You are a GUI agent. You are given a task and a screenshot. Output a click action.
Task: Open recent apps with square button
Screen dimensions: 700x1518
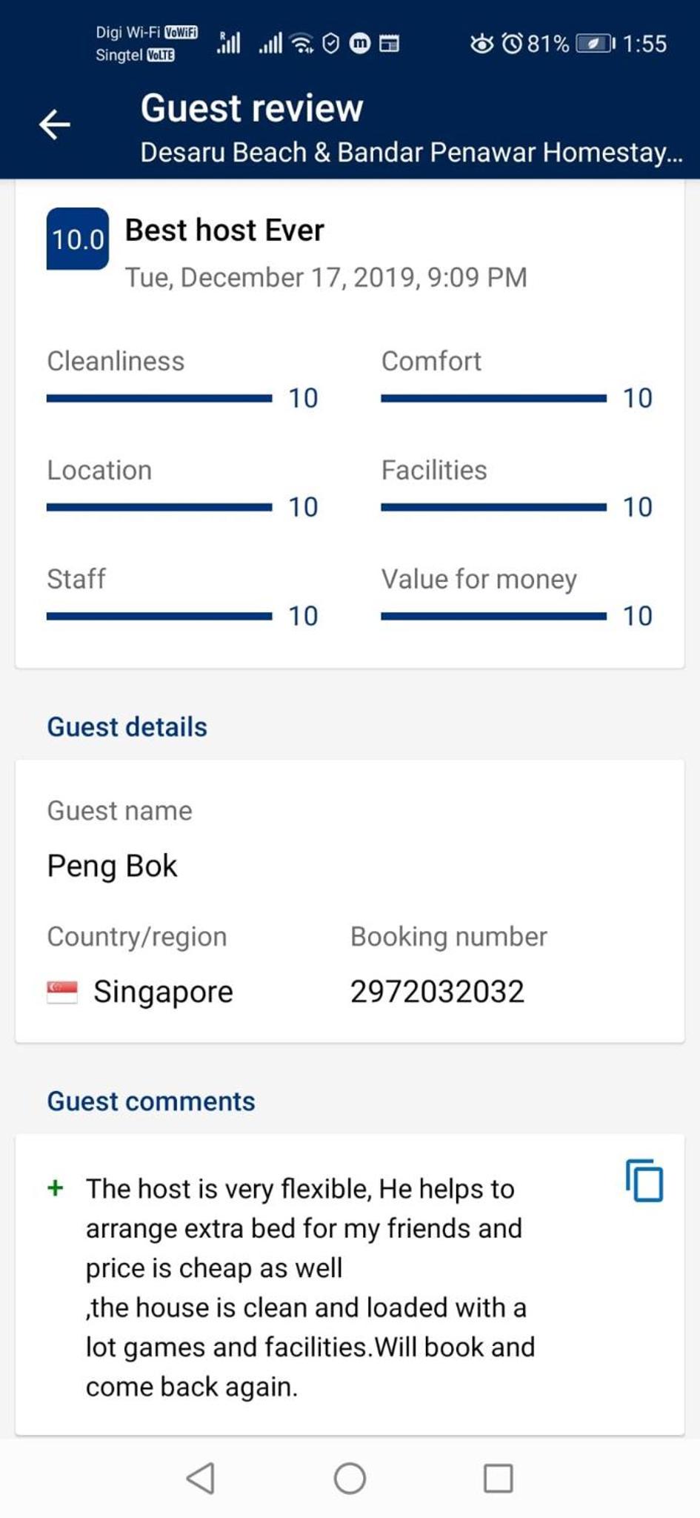(498, 1478)
